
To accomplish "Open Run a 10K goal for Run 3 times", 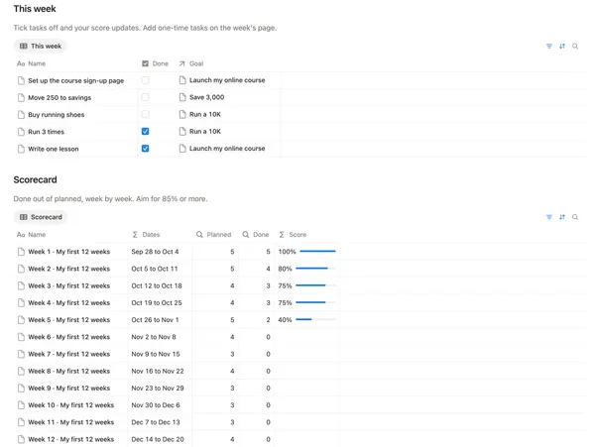I will (x=205, y=131).
